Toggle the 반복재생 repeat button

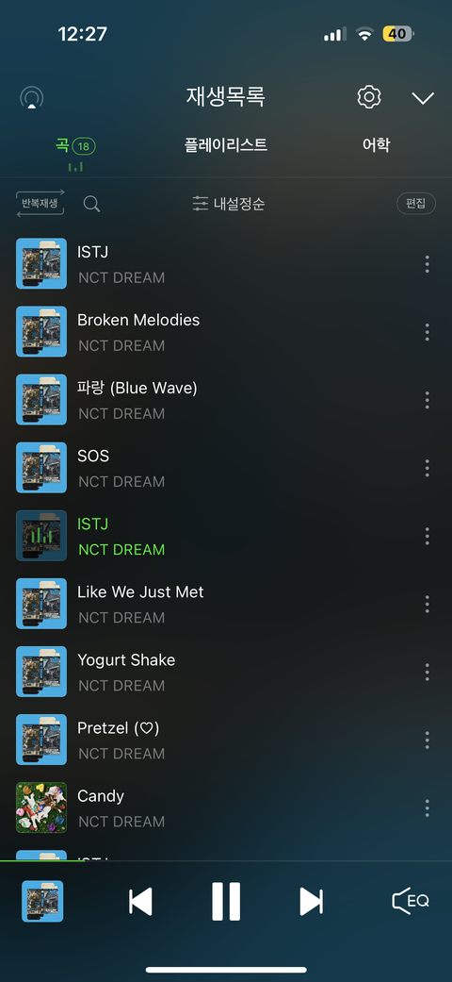(40, 203)
